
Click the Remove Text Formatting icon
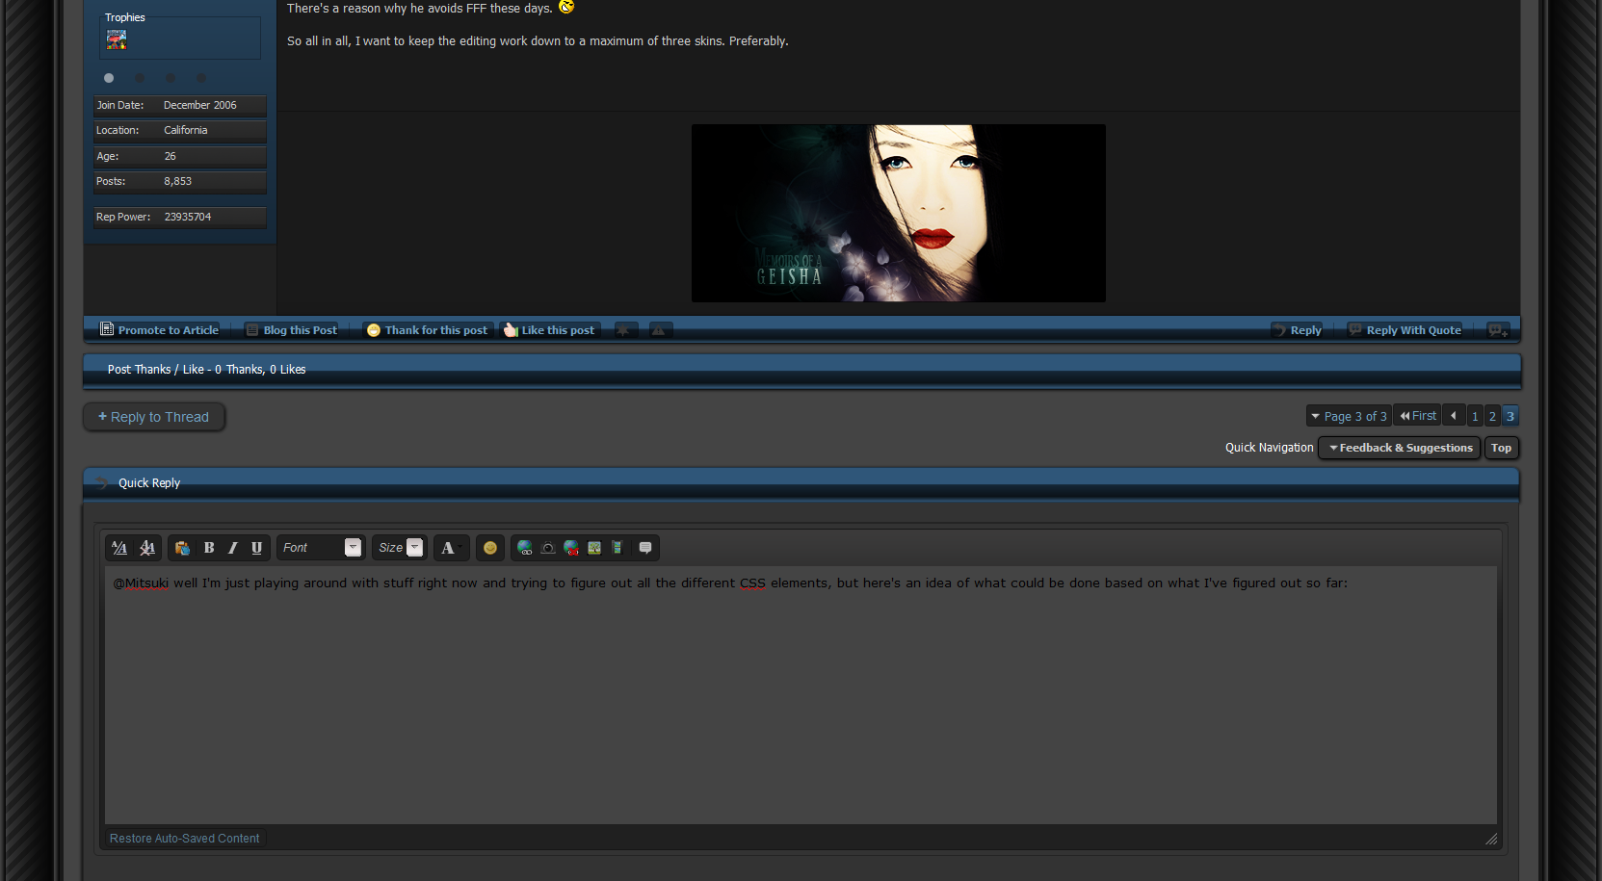point(147,548)
